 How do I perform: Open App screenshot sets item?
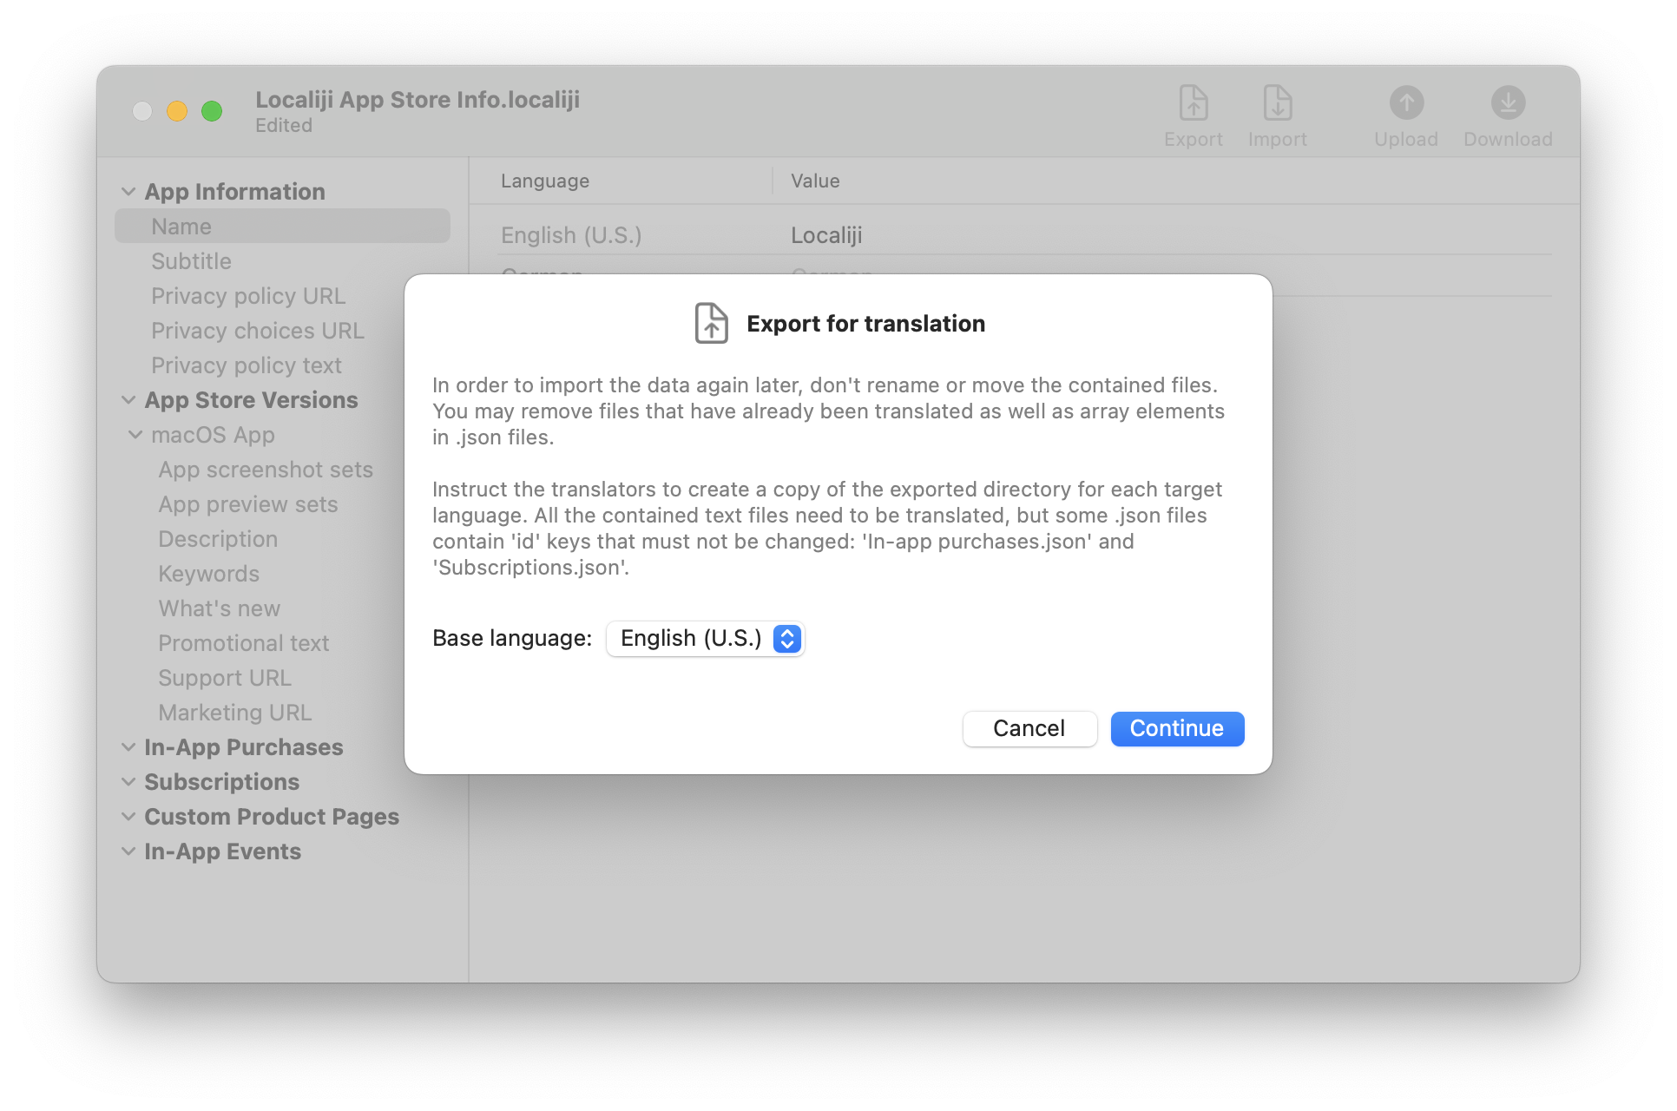tap(266, 470)
